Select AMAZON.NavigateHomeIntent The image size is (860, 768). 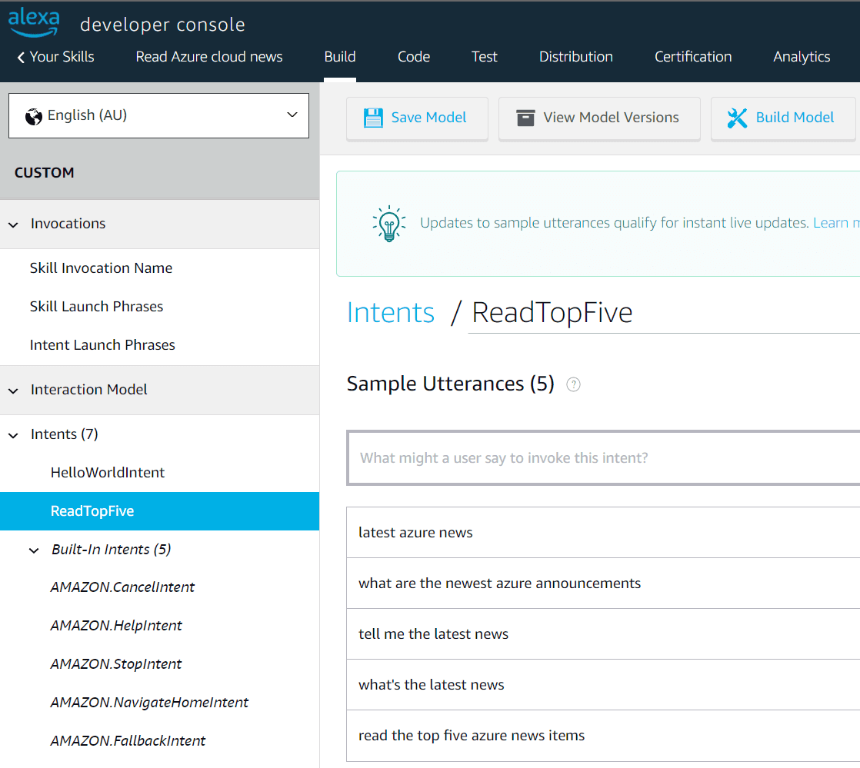coord(149,703)
